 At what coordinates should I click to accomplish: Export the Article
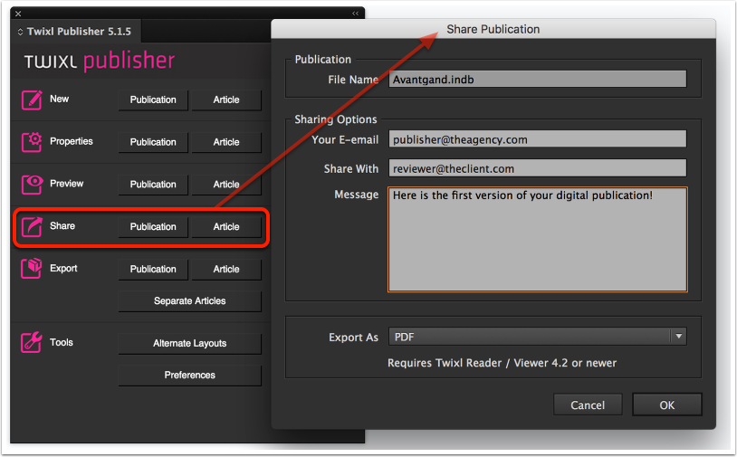coord(226,269)
